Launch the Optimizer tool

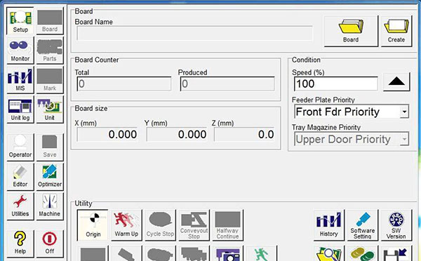pyautogui.click(x=50, y=176)
